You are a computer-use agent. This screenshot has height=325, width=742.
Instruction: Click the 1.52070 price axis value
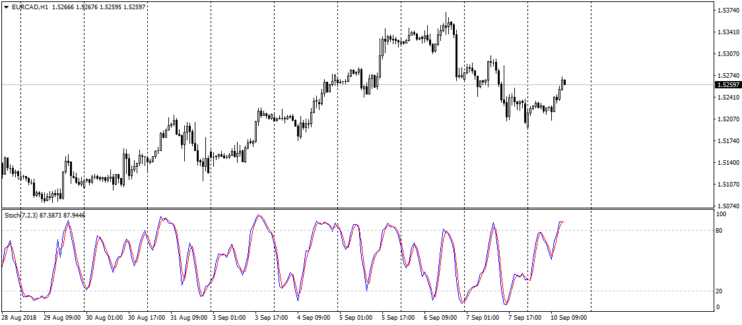pos(727,119)
